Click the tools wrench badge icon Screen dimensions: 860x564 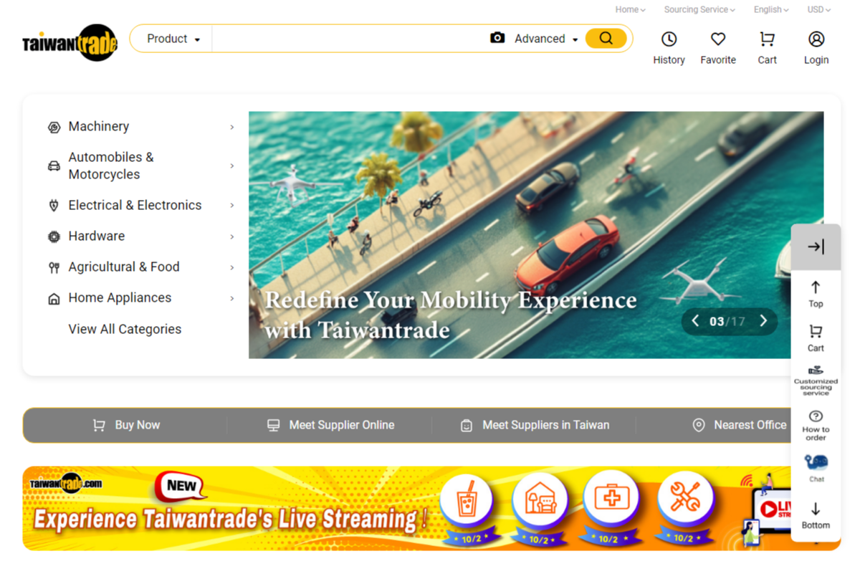click(x=684, y=499)
